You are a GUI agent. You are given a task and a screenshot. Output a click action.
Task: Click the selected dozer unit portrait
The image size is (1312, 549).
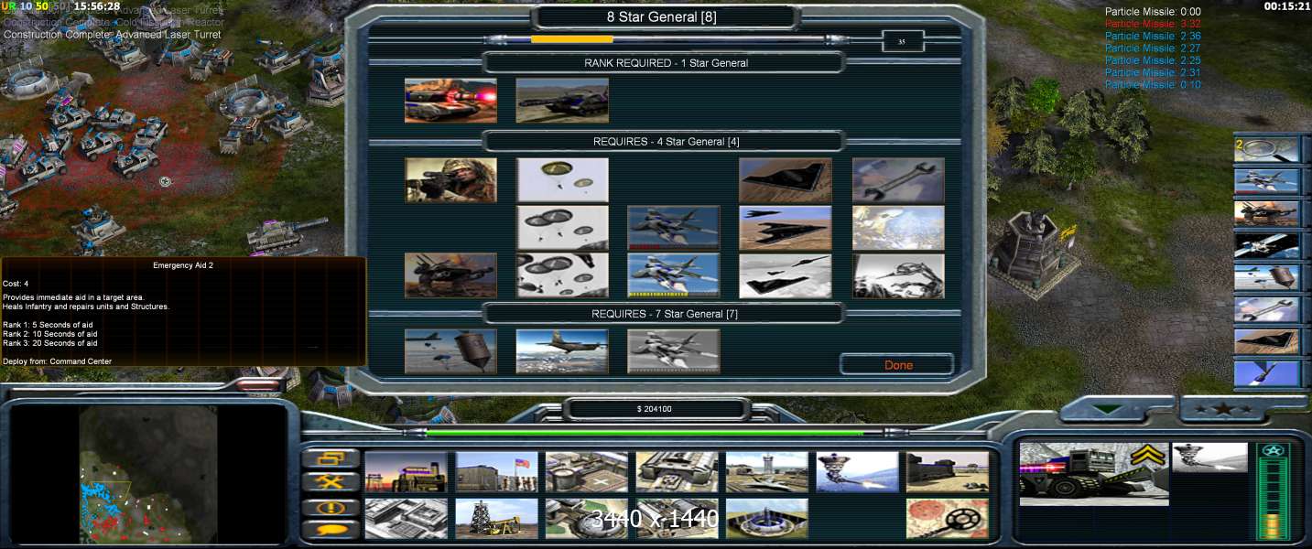coord(1093,472)
